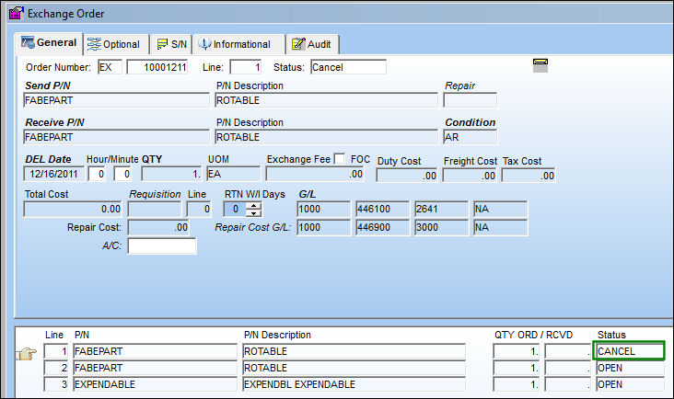Open the Informational tab
674x399 pixels.
238,44
